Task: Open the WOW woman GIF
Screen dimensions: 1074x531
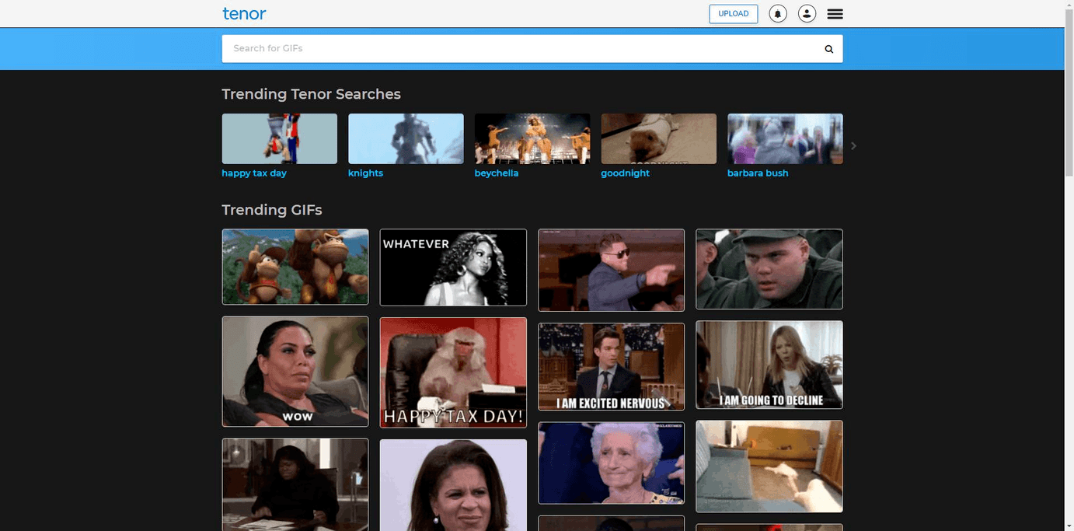Action: tap(295, 372)
